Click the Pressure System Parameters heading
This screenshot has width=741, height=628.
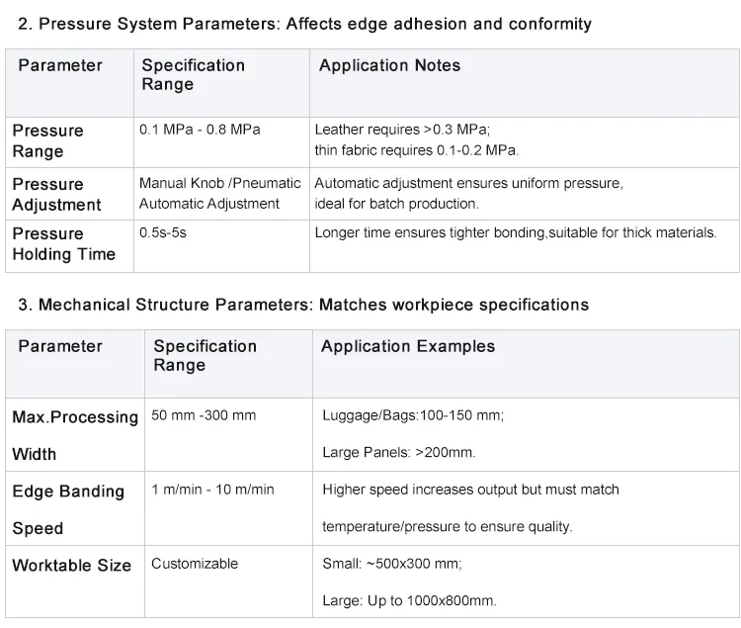click(305, 23)
